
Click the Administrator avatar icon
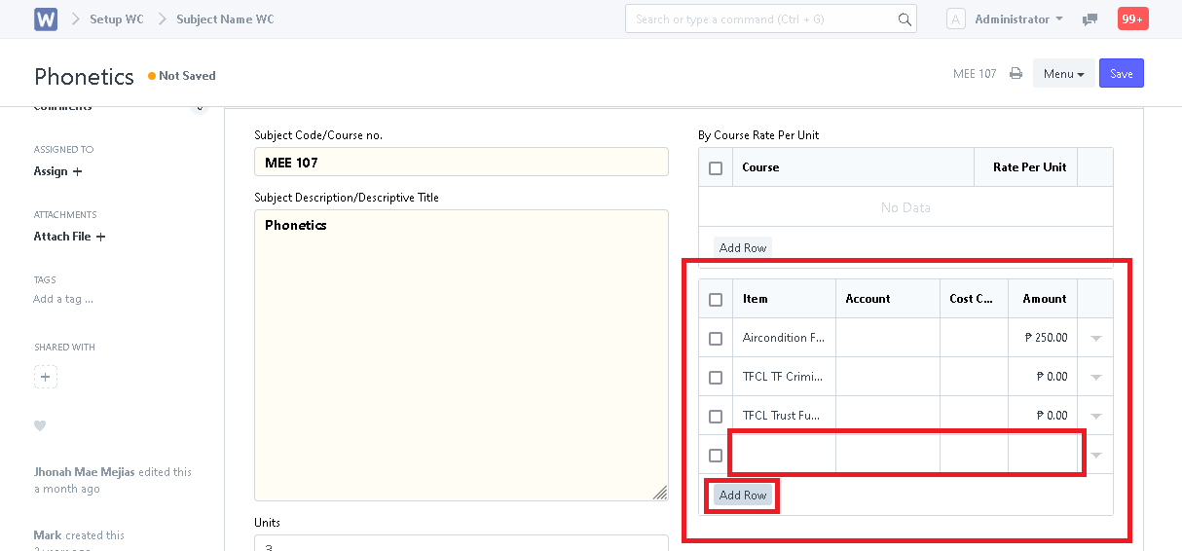tap(956, 19)
